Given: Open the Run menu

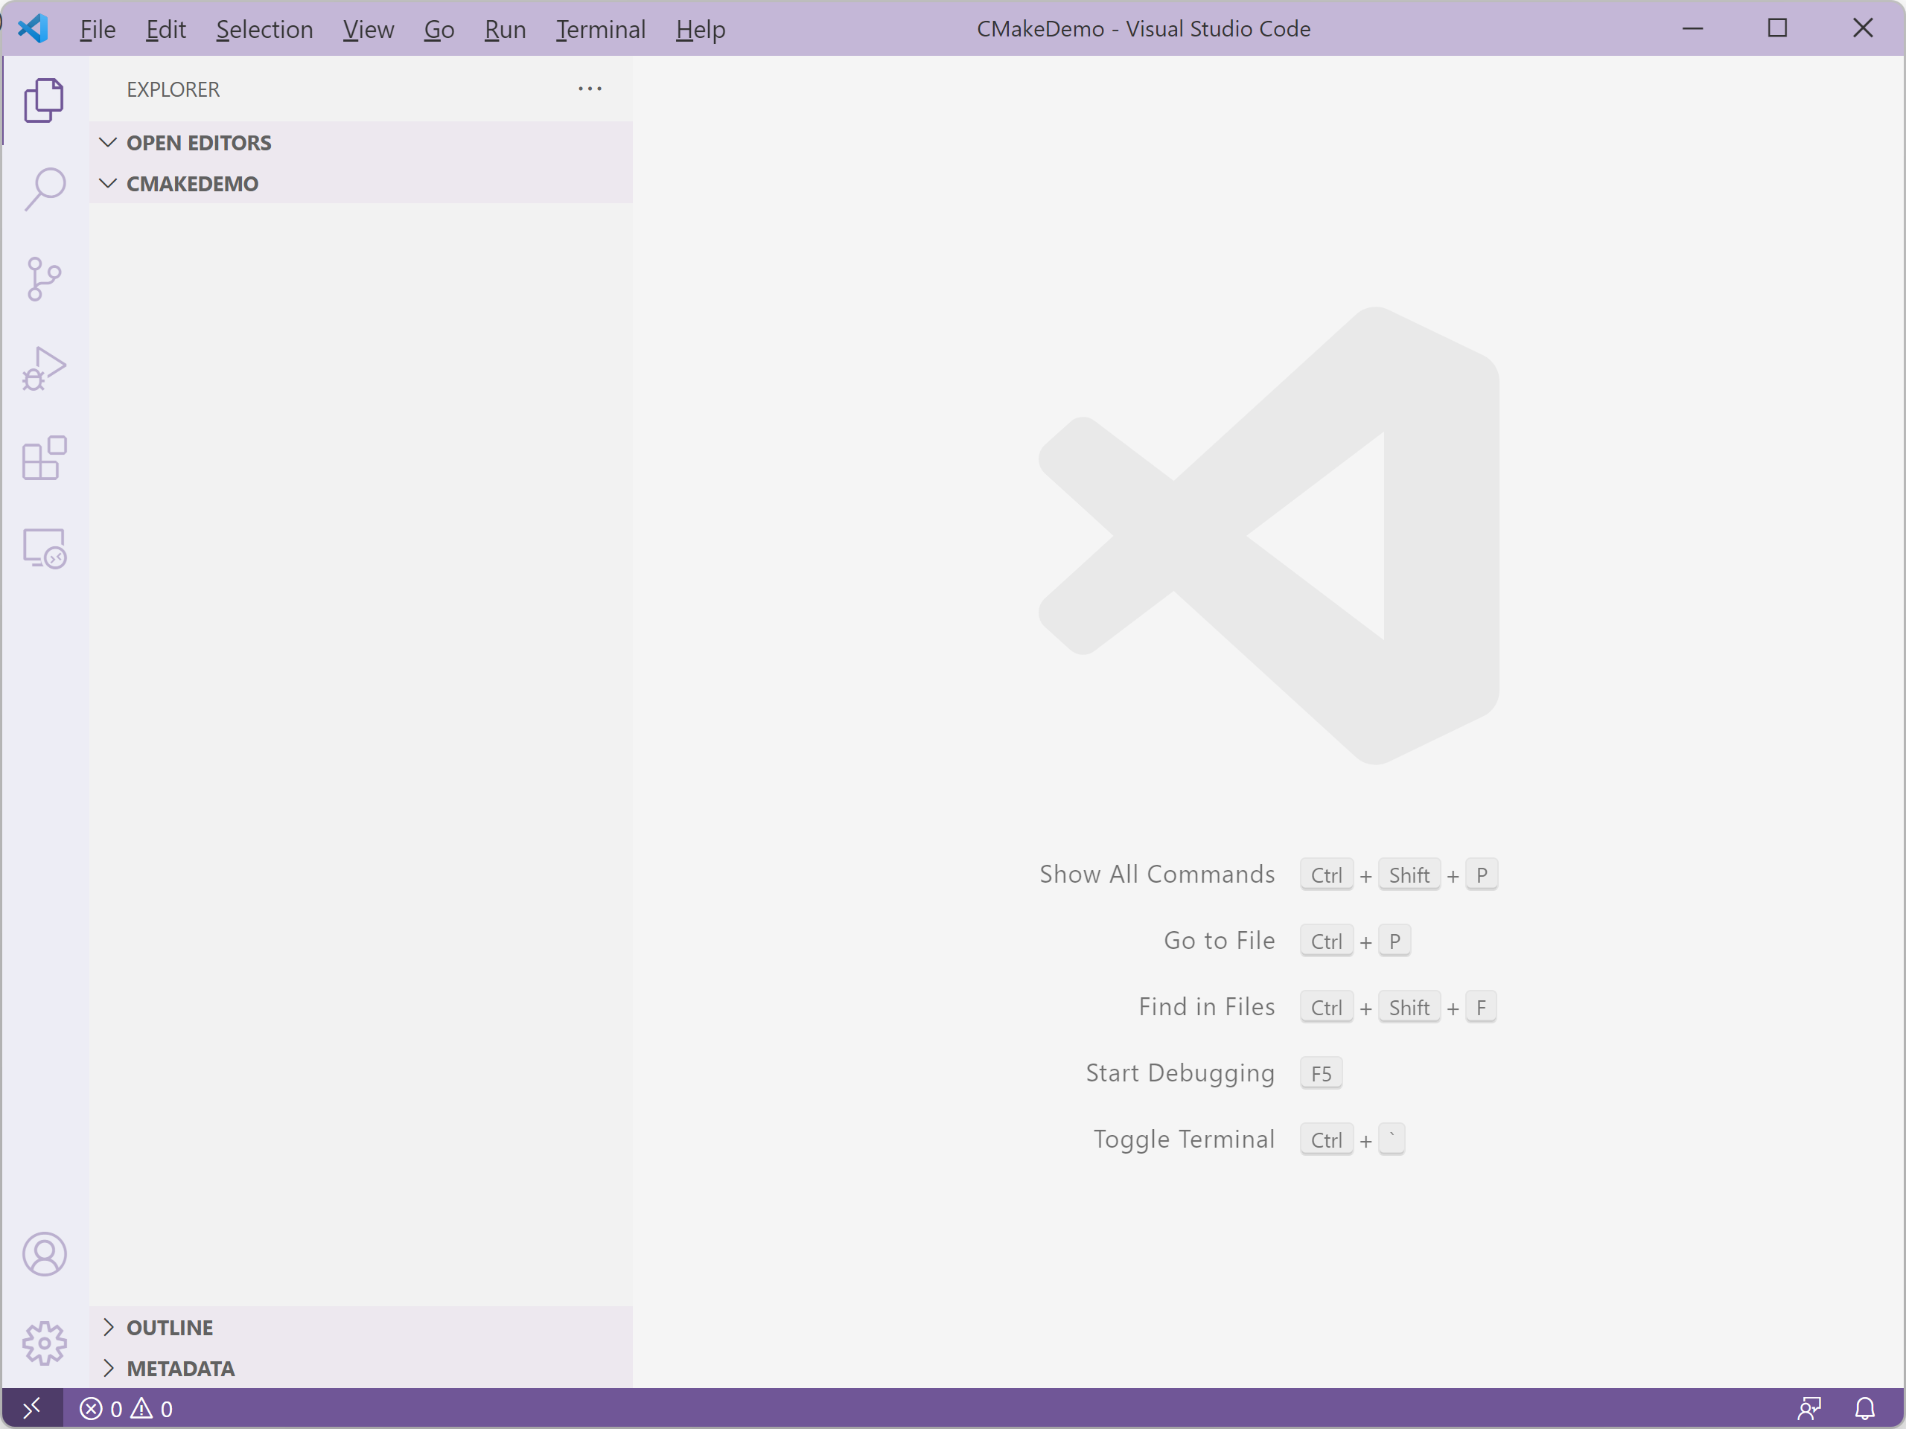Looking at the screenshot, I should pyautogui.click(x=505, y=29).
